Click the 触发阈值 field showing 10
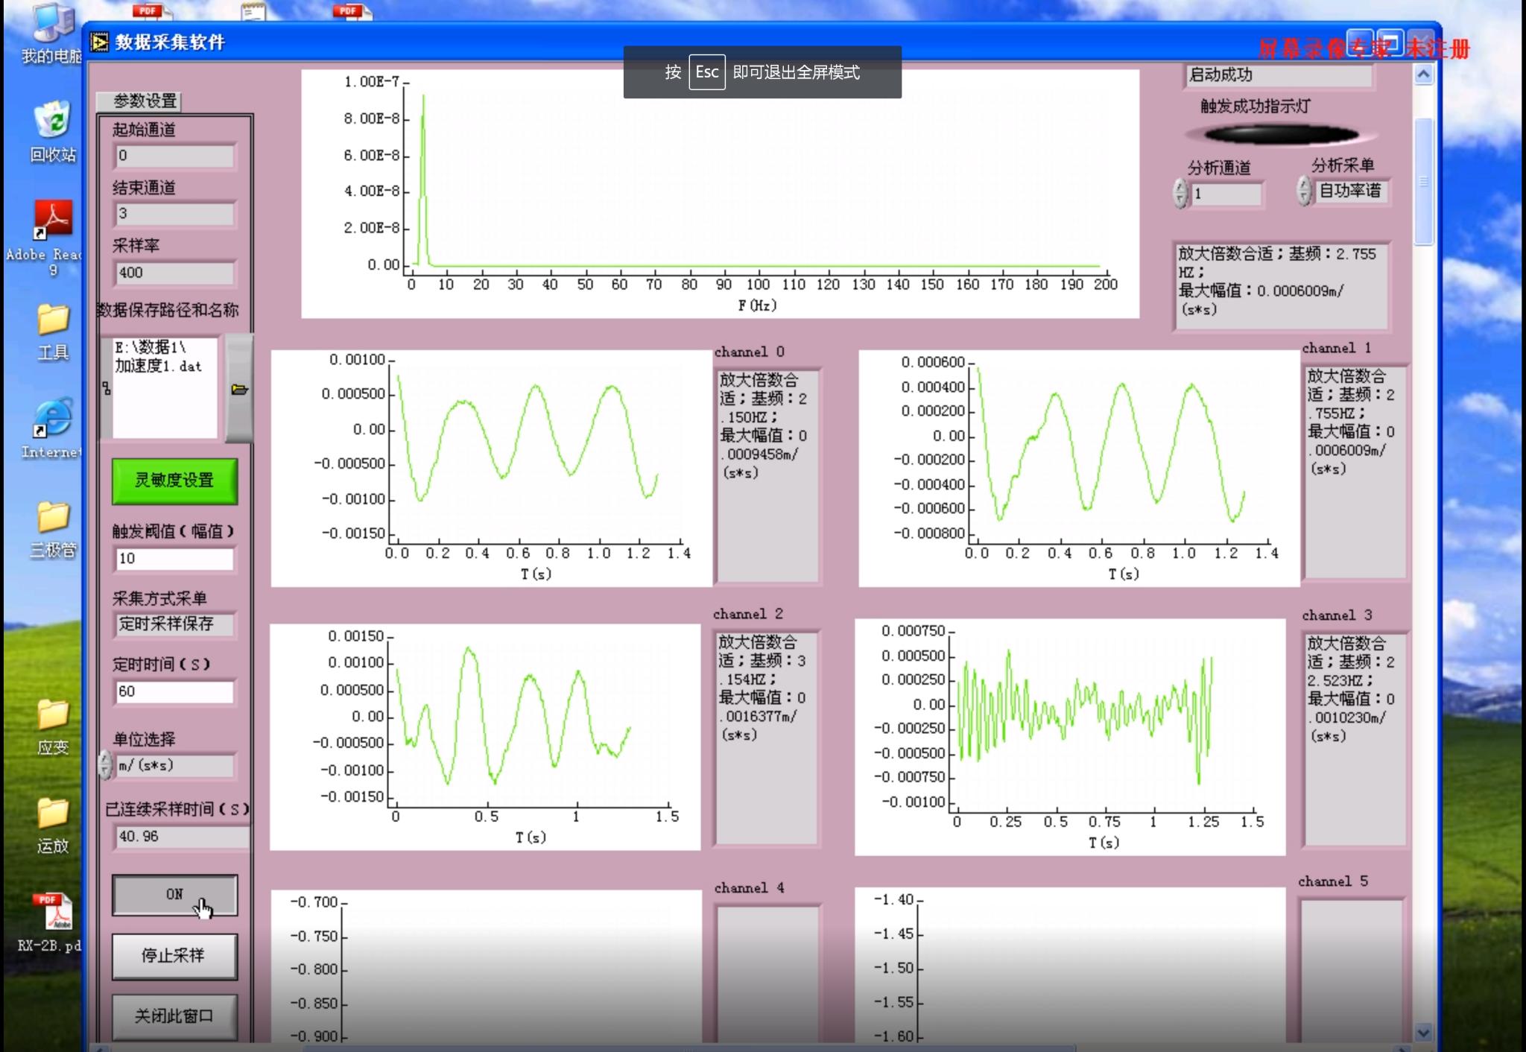The width and height of the screenshot is (1526, 1052). [x=174, y=559]
